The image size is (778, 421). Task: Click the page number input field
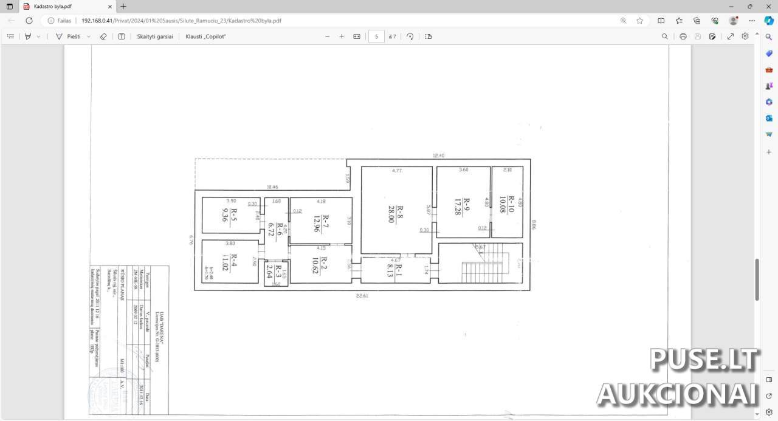pyautogui.click(x=377, y=36)
